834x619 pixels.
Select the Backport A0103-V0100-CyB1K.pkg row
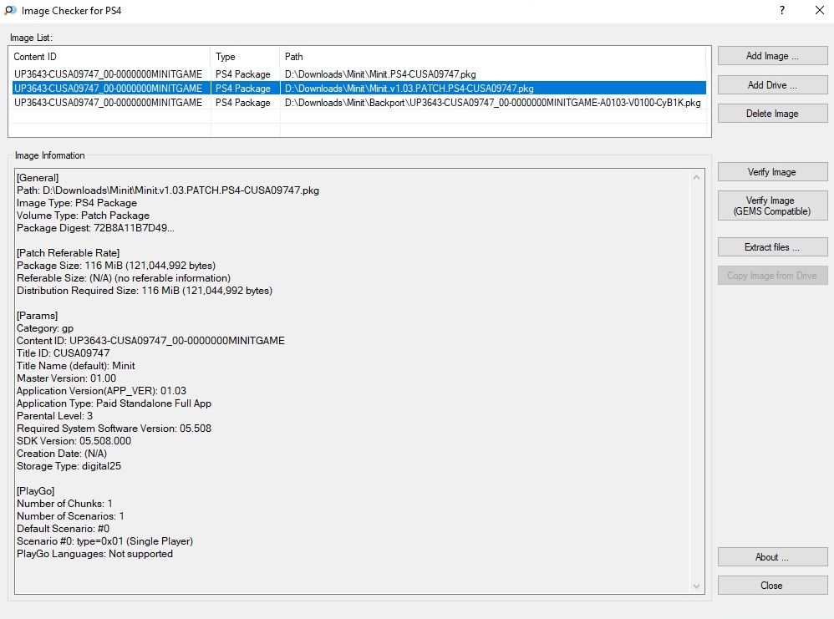359,103
